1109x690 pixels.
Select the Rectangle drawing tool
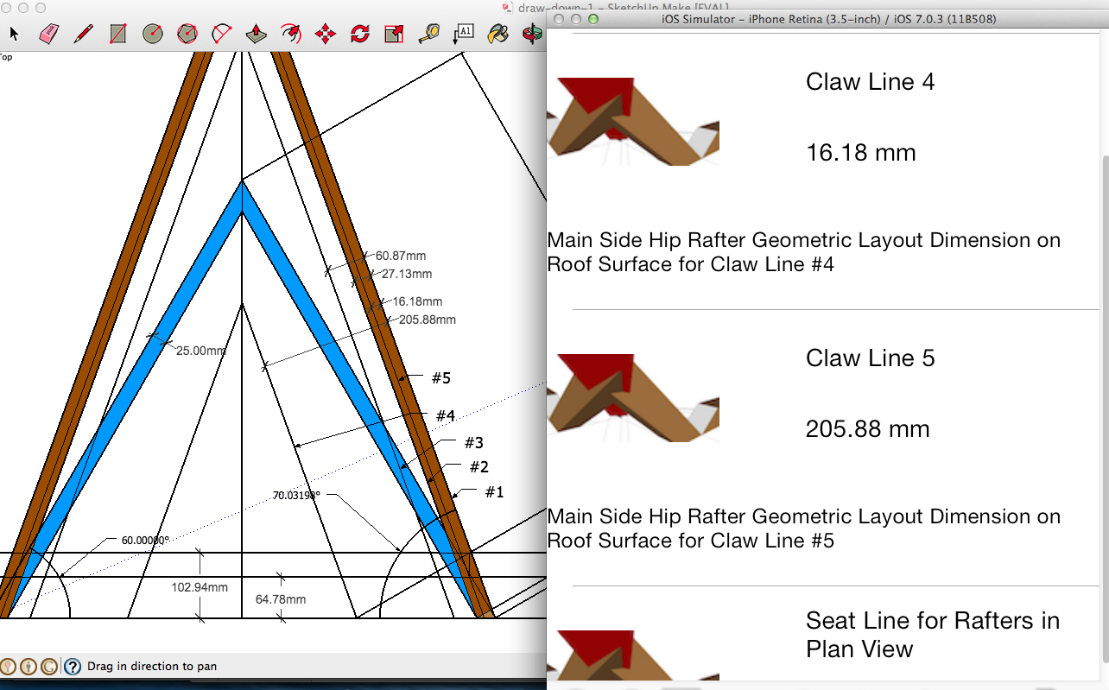click(117, 35)
